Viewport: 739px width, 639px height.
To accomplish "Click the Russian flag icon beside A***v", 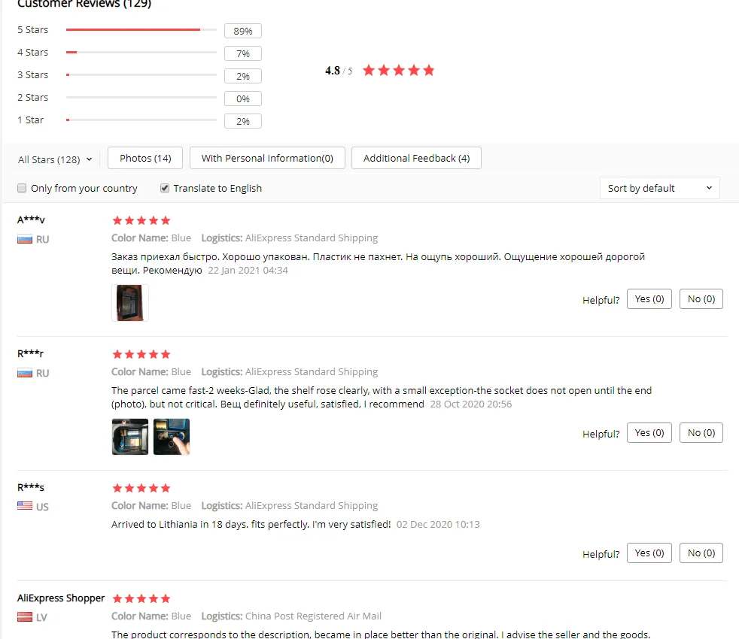I will click(x=25, y=239).
